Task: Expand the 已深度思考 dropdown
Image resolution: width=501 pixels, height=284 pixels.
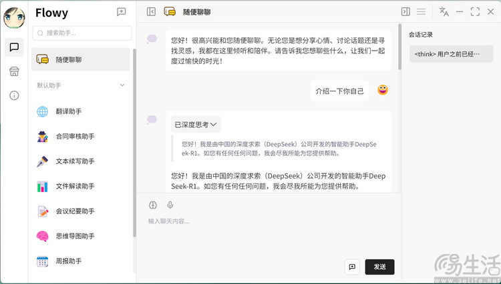Action: (196, 124)
